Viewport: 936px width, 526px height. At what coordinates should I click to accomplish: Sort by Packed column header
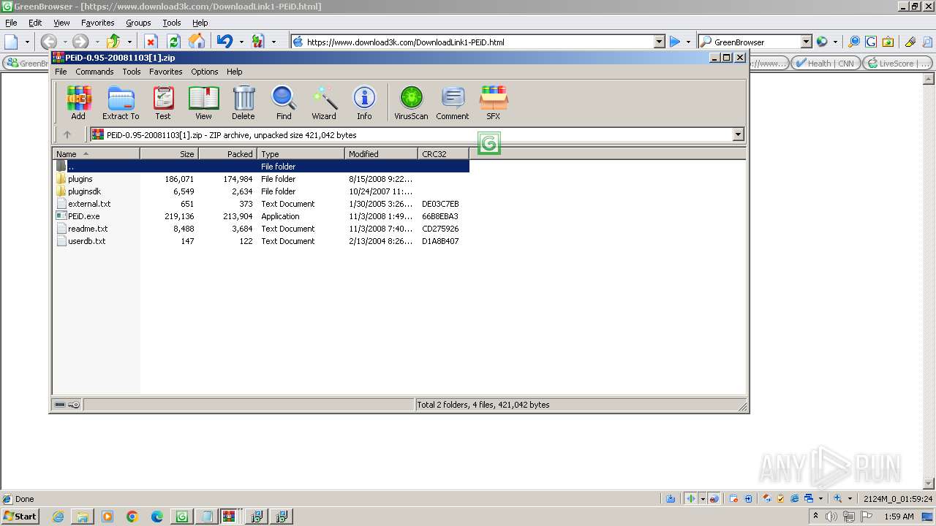[x=227, y=153]
